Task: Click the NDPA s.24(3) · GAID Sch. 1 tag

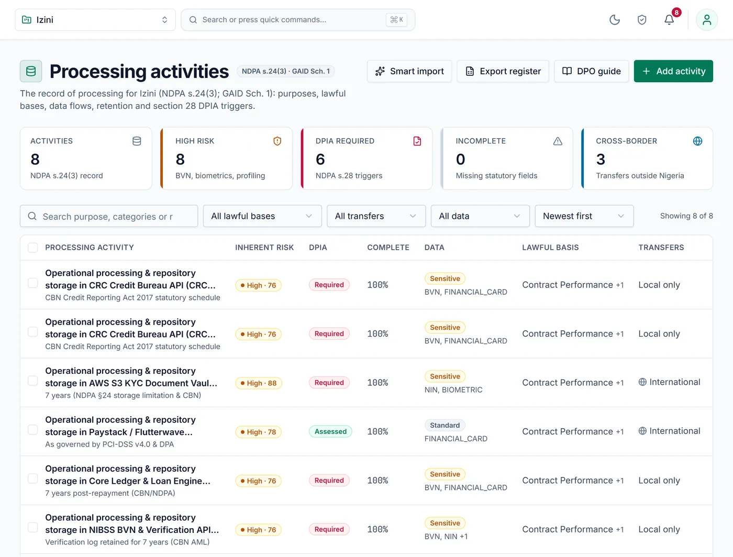Action: [286, 71]
